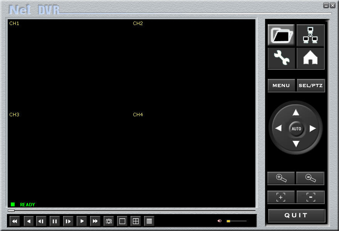Viewport: 339px width, 231px height.
Task: Step one frame backward
Action: 41,221
